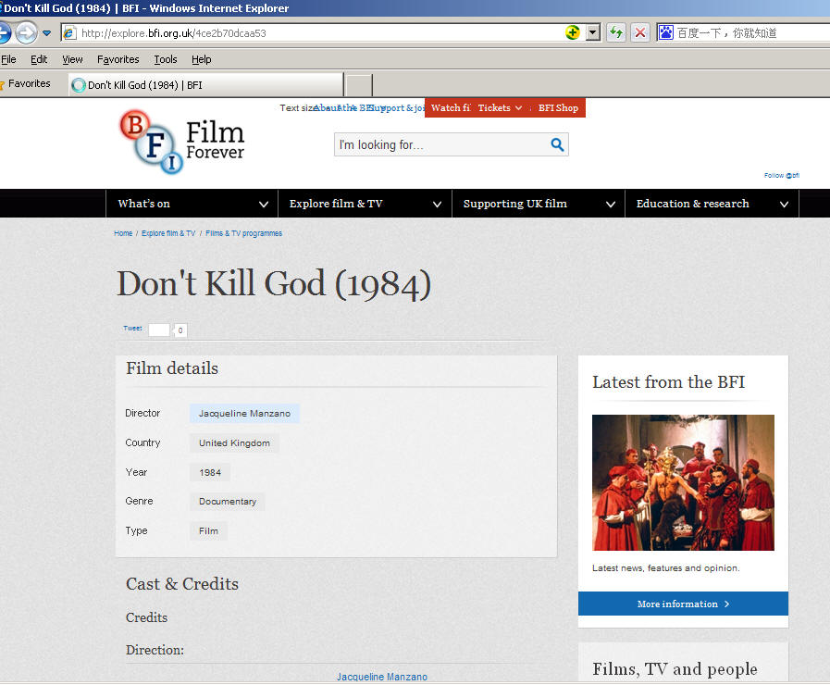Expand the Tickets dropdown

click(500, 108)
